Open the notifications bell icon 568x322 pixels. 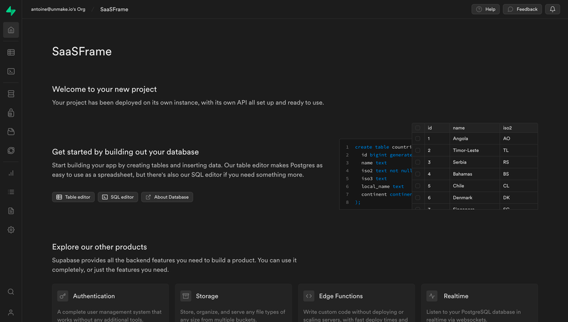pyautogui.click(x=553, y=10)
